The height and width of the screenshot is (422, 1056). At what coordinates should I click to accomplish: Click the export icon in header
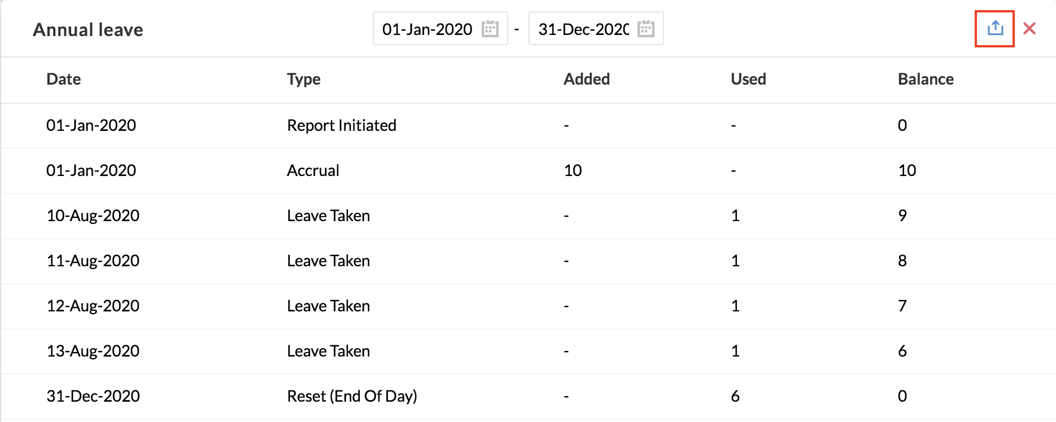click(994, 28)
